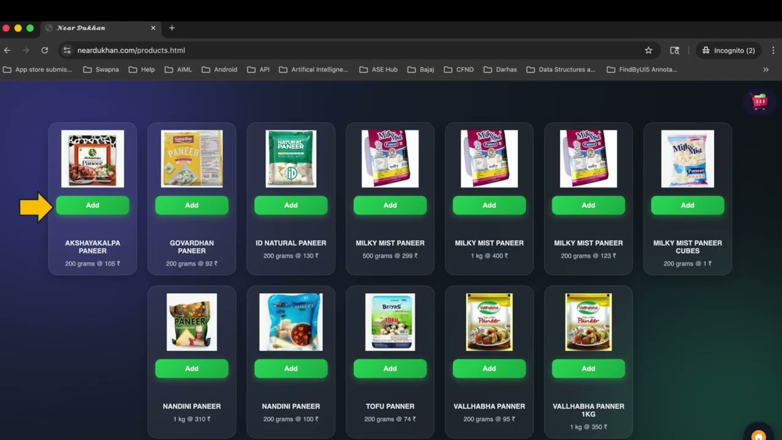Image resolution: width=782 pixels, height=440 pixels.
Task: Click the AKSHAYAKALPA PANEER title text
Action: tap(92, 247)
